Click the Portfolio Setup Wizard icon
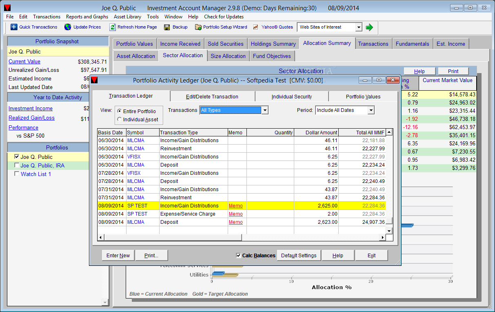 (x=198, y=27)
